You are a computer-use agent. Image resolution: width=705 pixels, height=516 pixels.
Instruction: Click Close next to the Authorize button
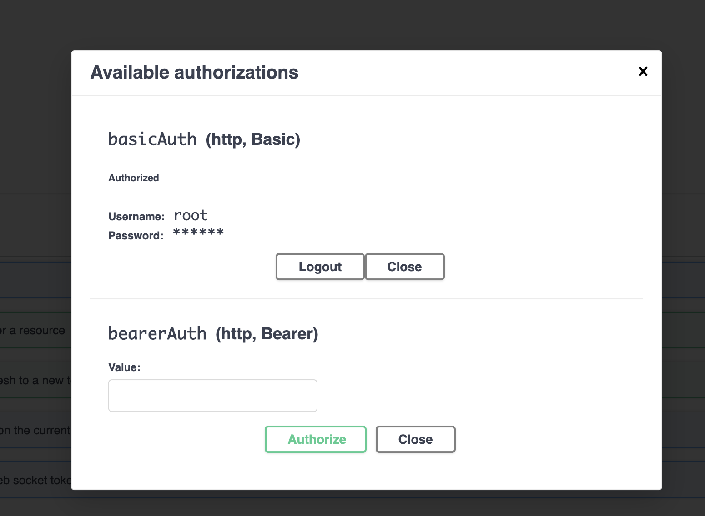pos(415,439)
